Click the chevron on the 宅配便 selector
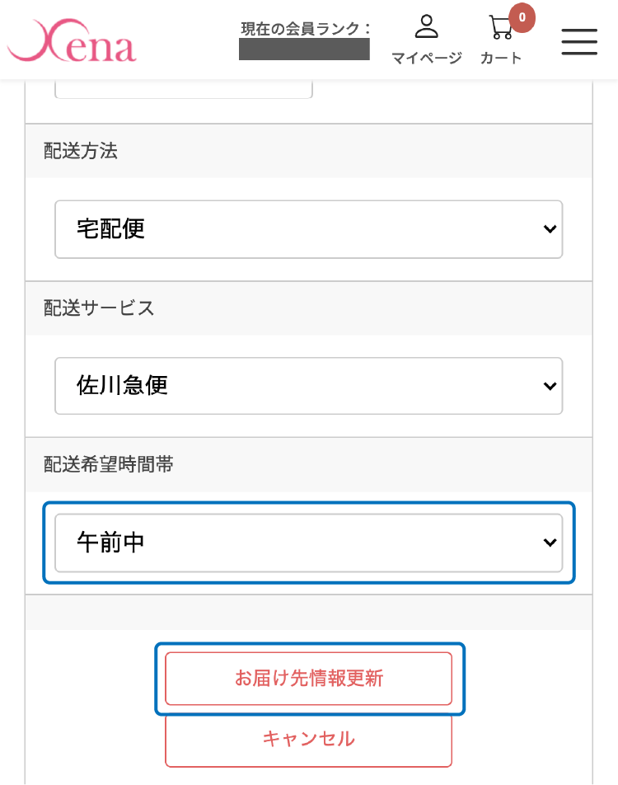The height and width of the screenshot is (785, 618). 550,229
